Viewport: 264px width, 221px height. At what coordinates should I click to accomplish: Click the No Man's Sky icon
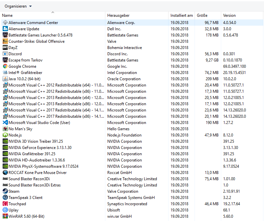point(5,129)
